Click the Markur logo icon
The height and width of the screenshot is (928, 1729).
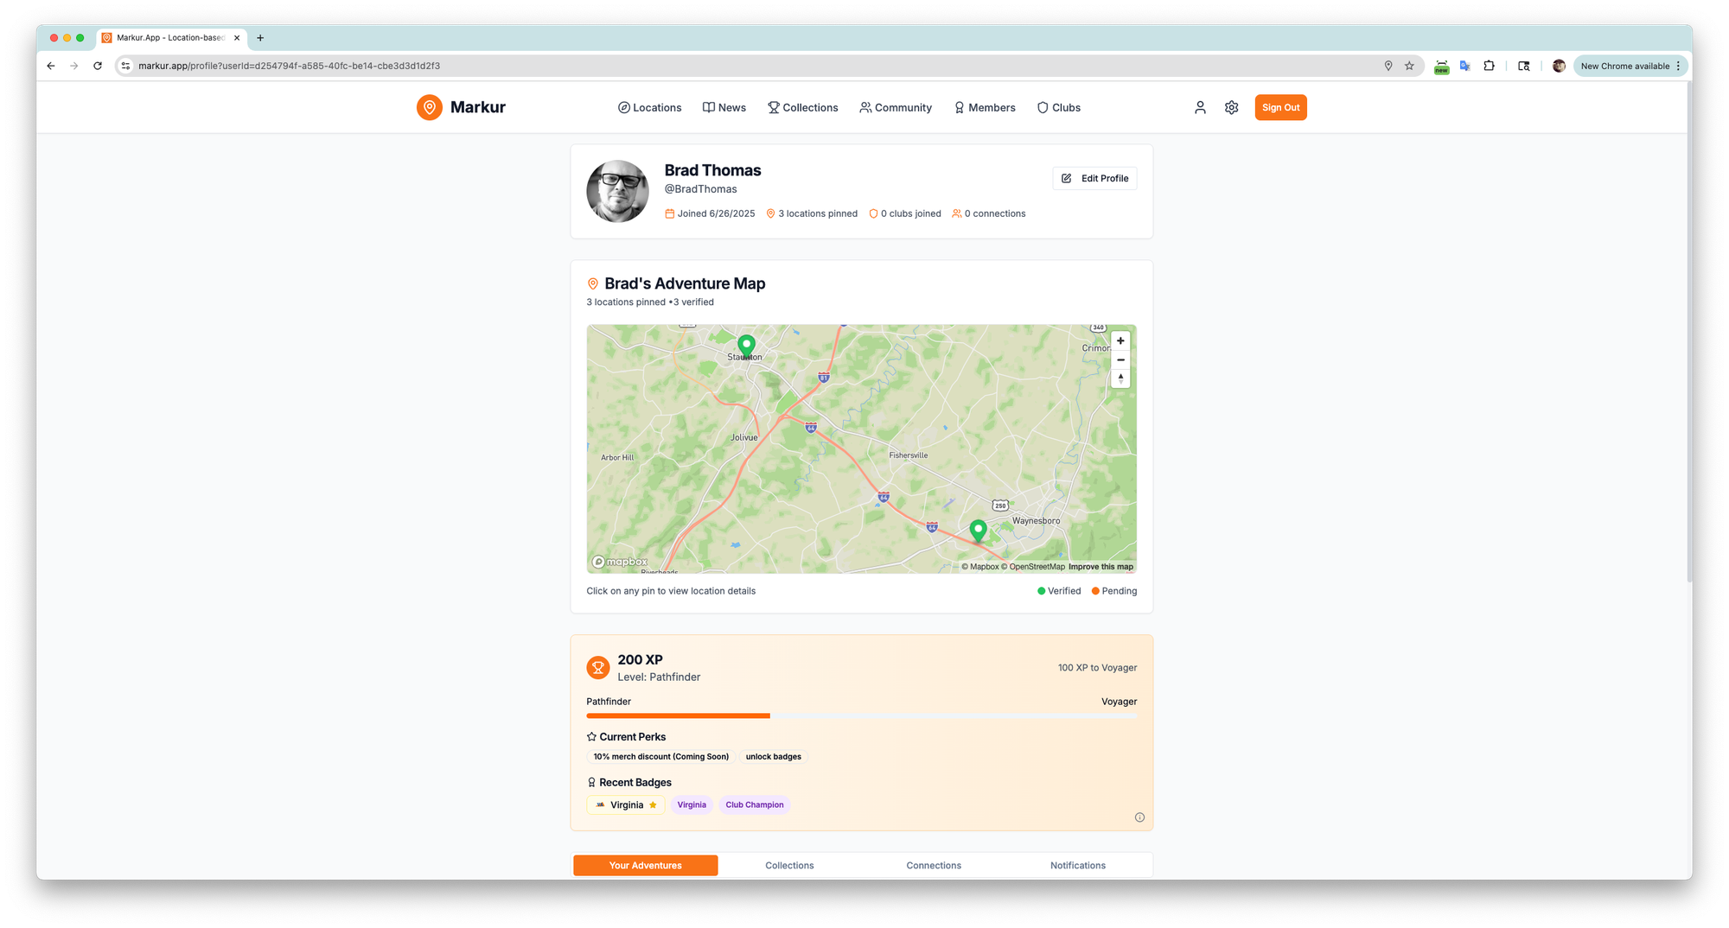429,107
